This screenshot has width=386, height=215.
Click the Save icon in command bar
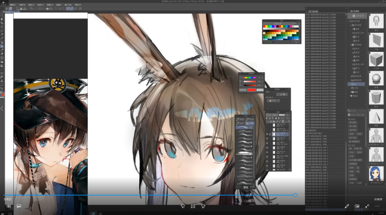tap(25, 9)
